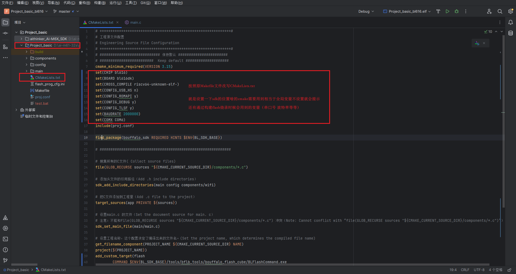Select test.bat in project tree
The image size is (516, 274).
point(42,103)
